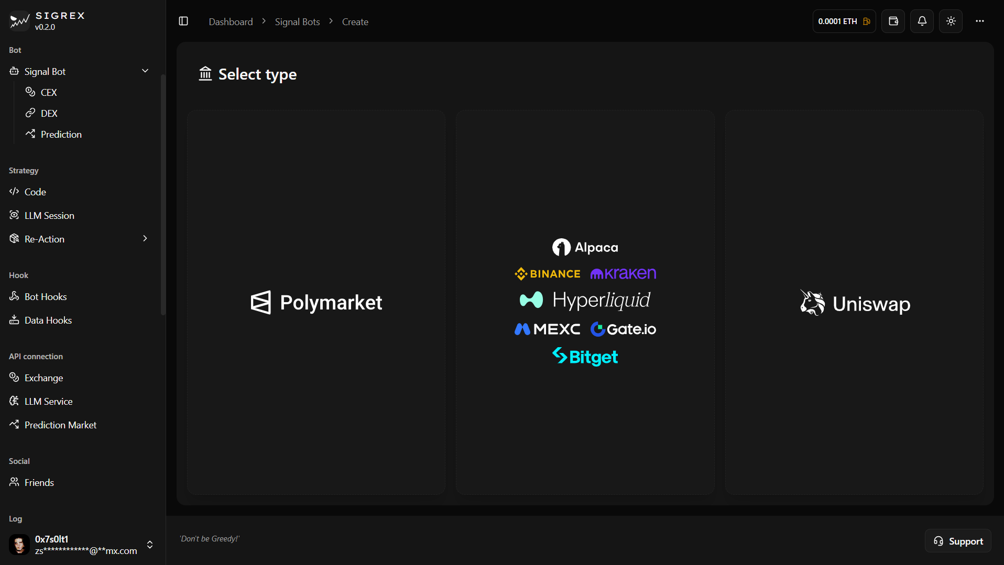Click the Exchange coins icon

tap(14, 378)
